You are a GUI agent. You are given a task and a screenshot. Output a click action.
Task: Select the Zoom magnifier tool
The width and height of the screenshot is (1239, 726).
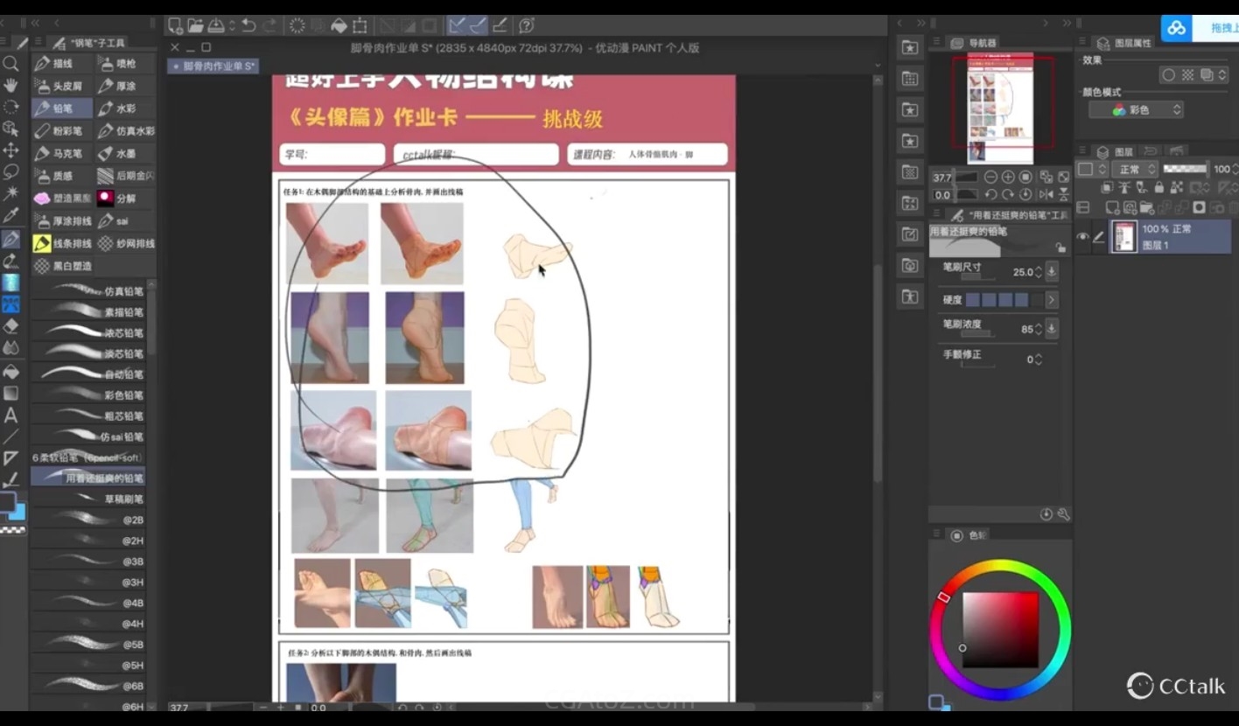pos(10,64)
